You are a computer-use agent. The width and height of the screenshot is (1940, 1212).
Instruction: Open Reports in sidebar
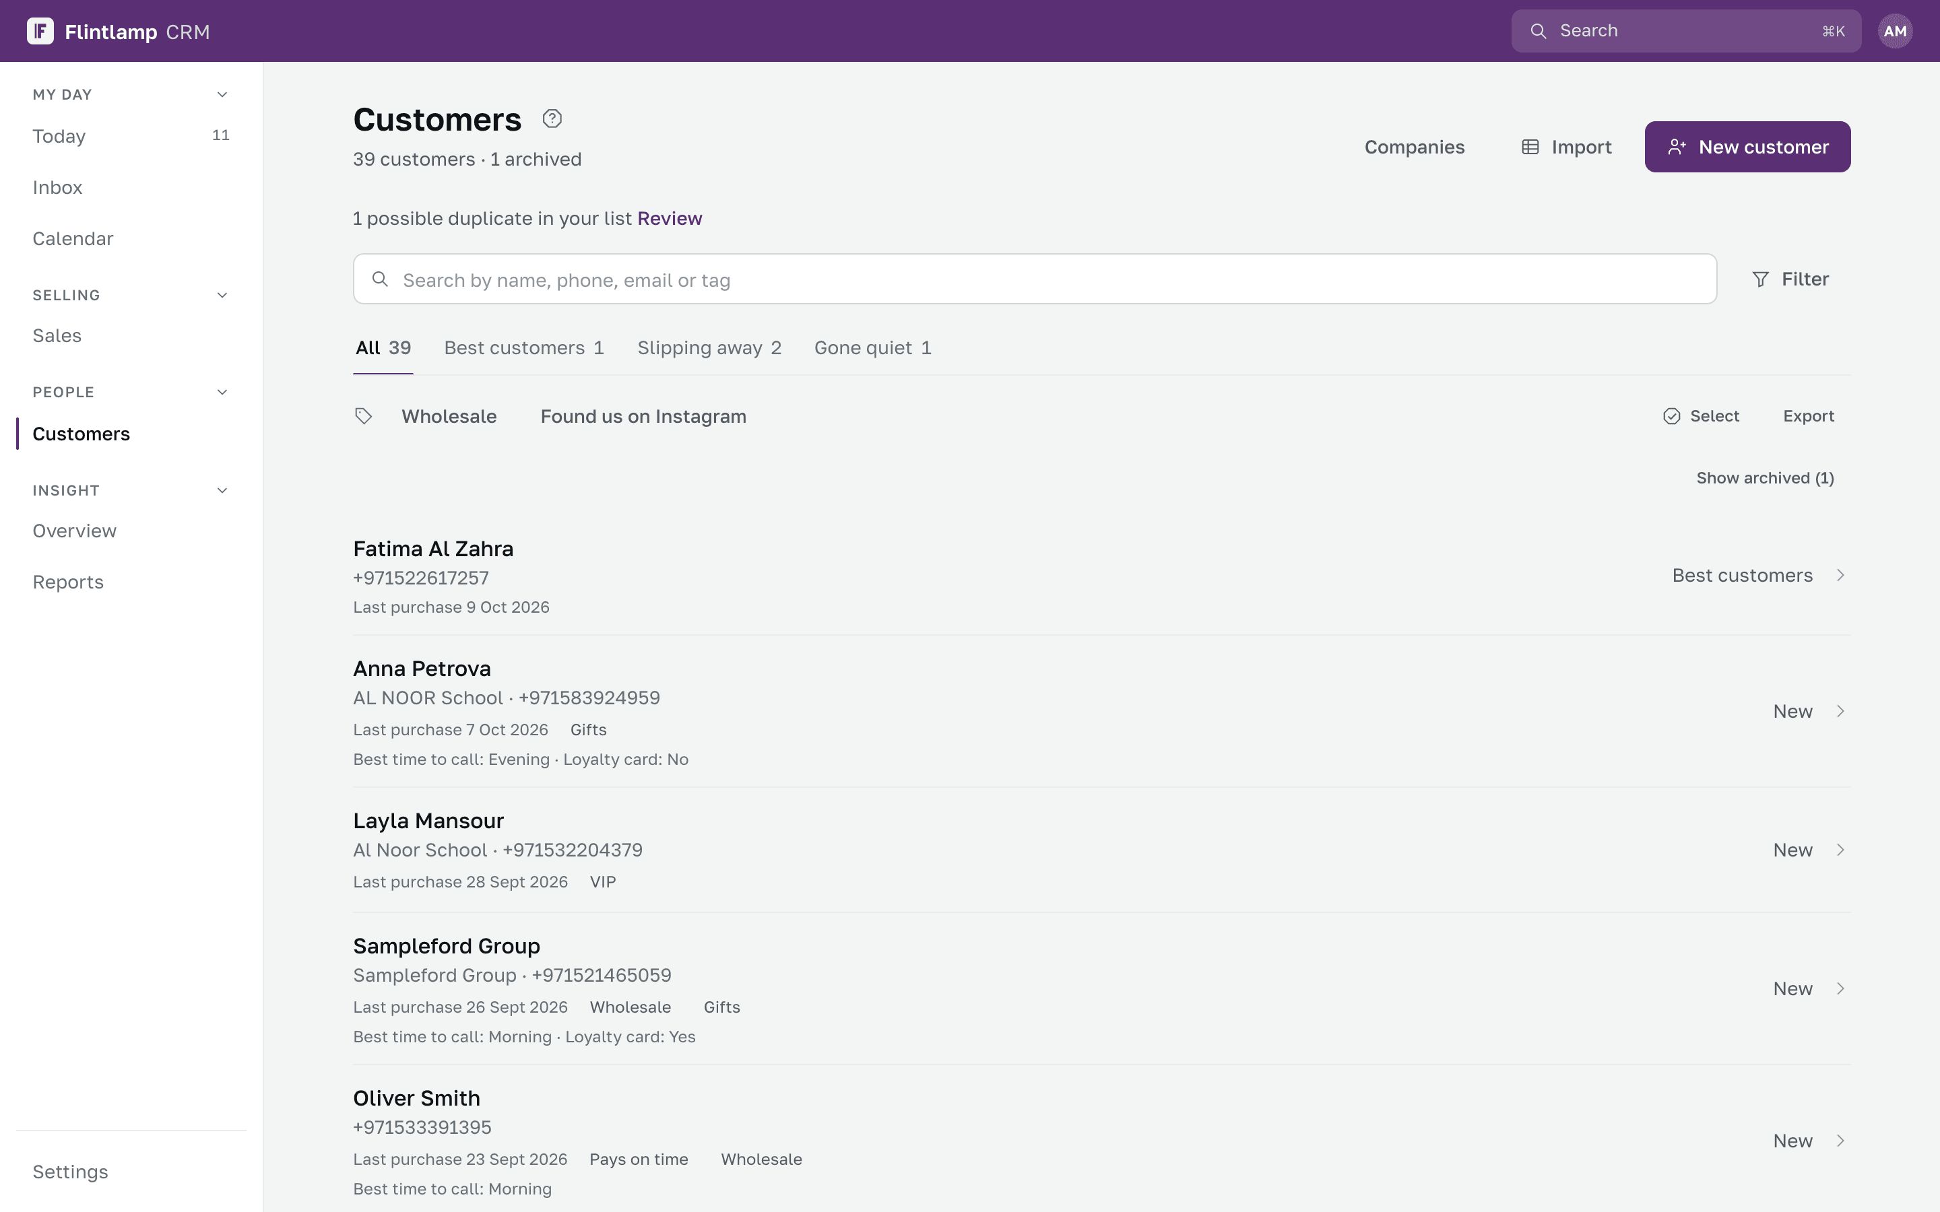(131, 582)
